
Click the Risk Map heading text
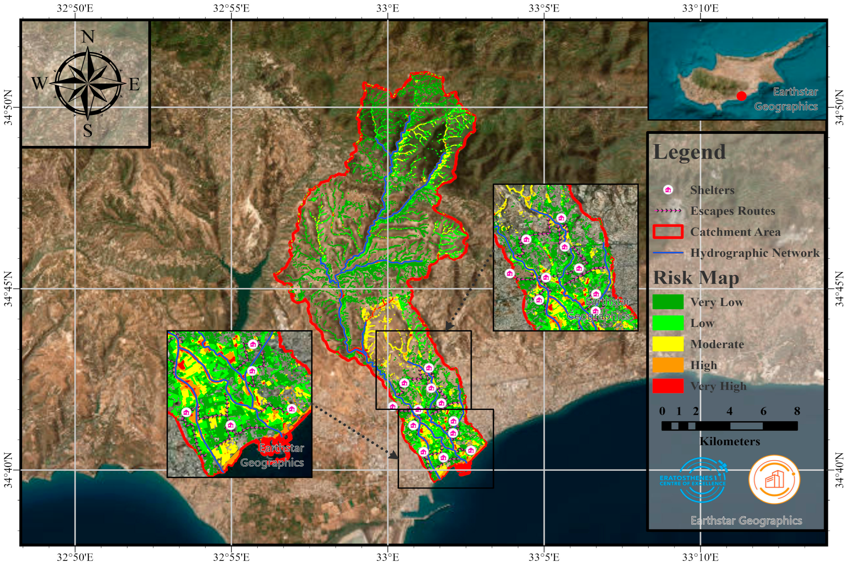696,278
